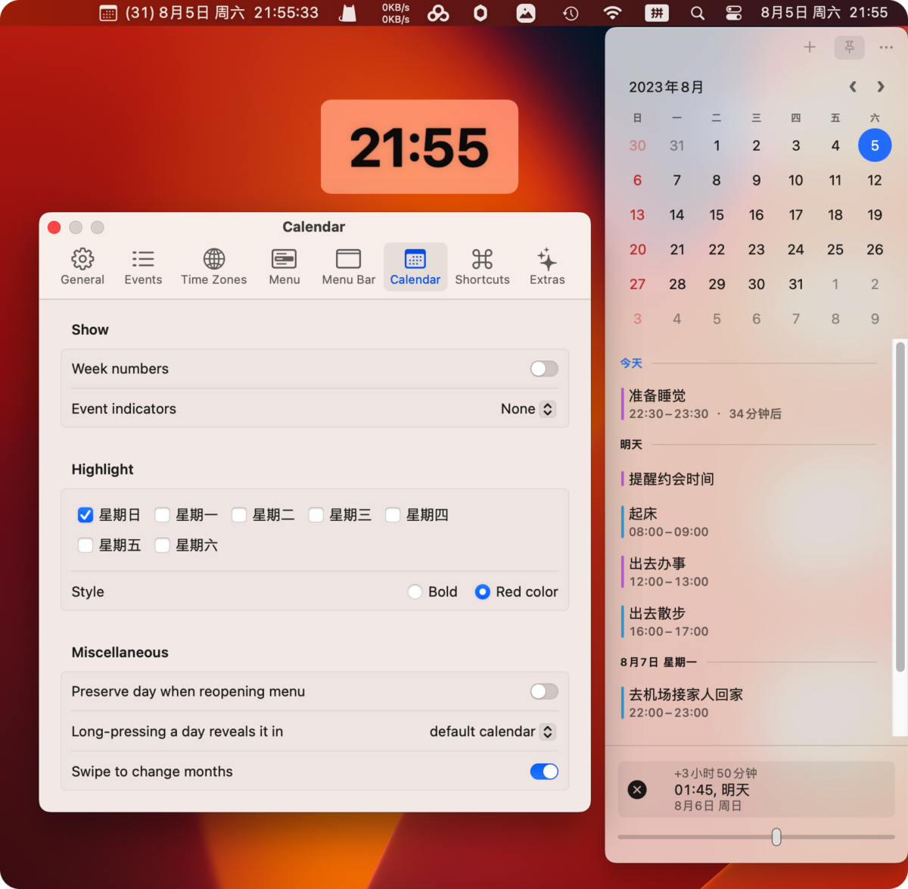Screen dimensions: 908x889
Task: Pick date 29 in the month grid
Action: [x=717, y=285]
